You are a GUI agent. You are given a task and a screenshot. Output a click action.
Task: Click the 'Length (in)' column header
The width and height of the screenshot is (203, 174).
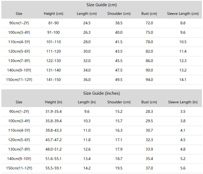pyautogui.click(x=87, y=102)
